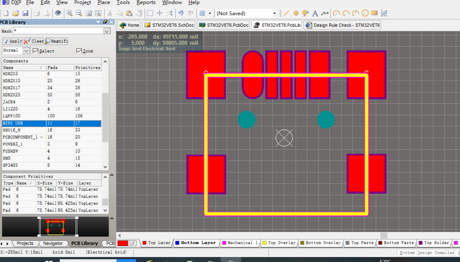The width and height of the screenshot is (460, 262).
Task: Click the Paste clipboard icon
Action: [129, 13]
